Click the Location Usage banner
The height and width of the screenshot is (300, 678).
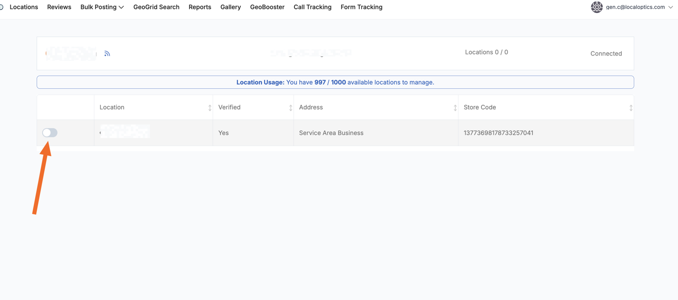coord(335,82)
